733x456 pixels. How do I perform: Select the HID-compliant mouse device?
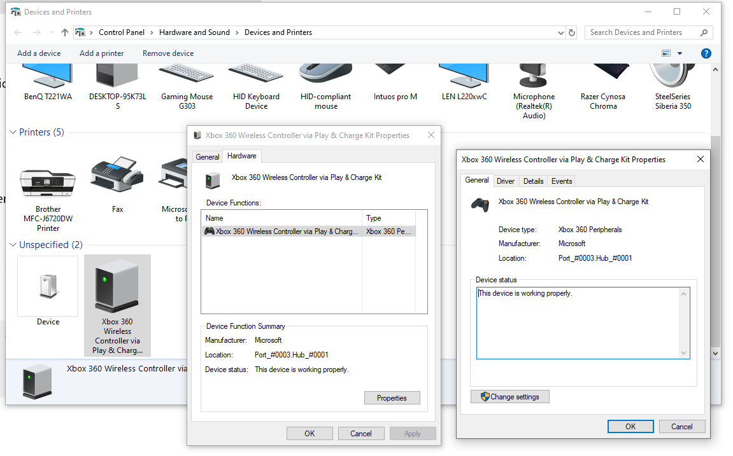(326, 87)
